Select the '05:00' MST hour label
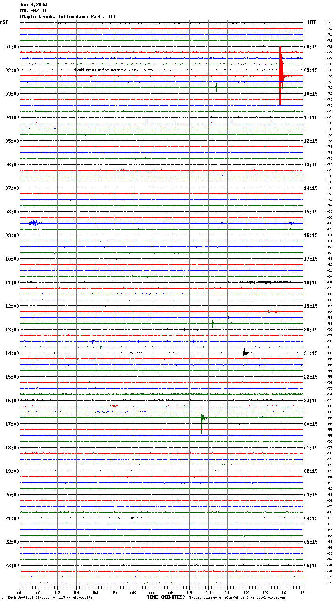Screen dimensions: 334x603 coord(12,141)
